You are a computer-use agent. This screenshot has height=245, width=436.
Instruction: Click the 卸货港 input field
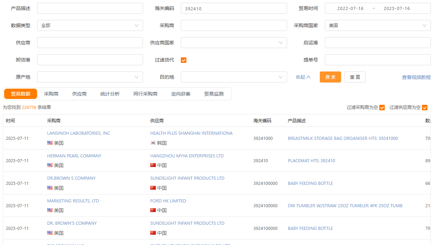[90, 60]
